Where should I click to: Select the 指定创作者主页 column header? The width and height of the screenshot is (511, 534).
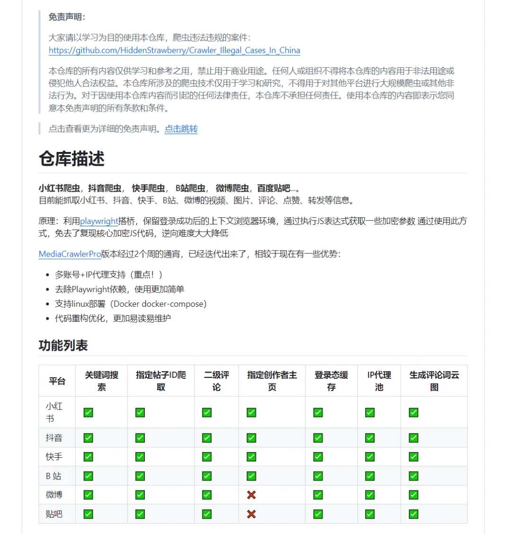(272, 381)
